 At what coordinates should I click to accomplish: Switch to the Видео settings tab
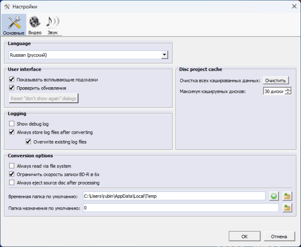(x=35, y=23)
